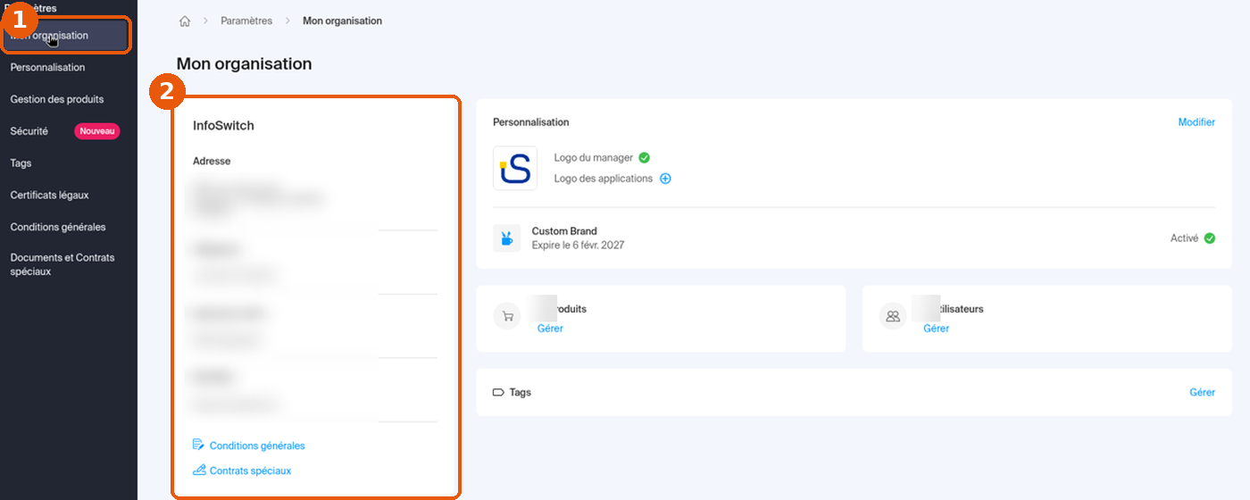1250x500 pixels.
Task: Click the Activé status text
Action: point(1185,238)
